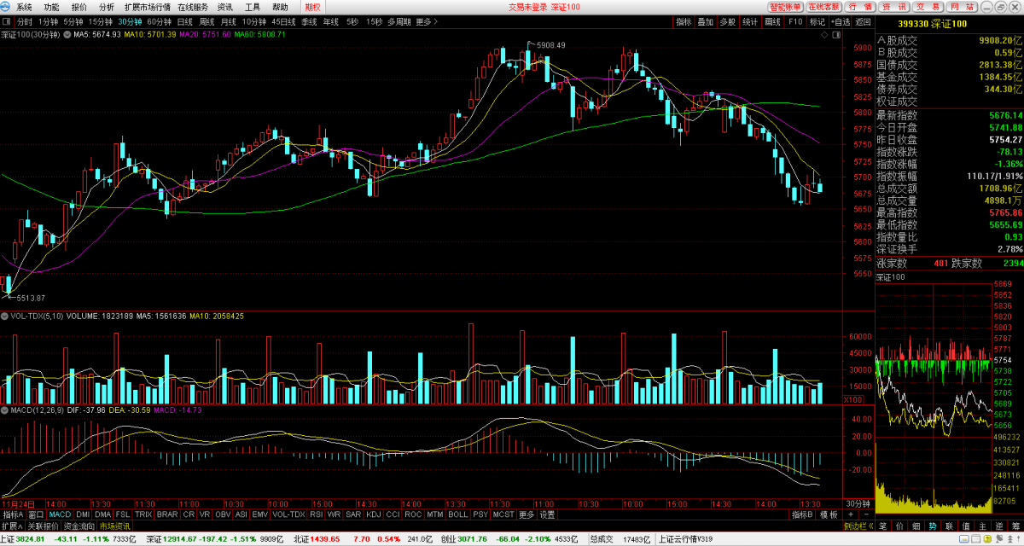Toggle the side panel icon near diamond
The image size is (1024, 546).
click(x=836, y=36)
